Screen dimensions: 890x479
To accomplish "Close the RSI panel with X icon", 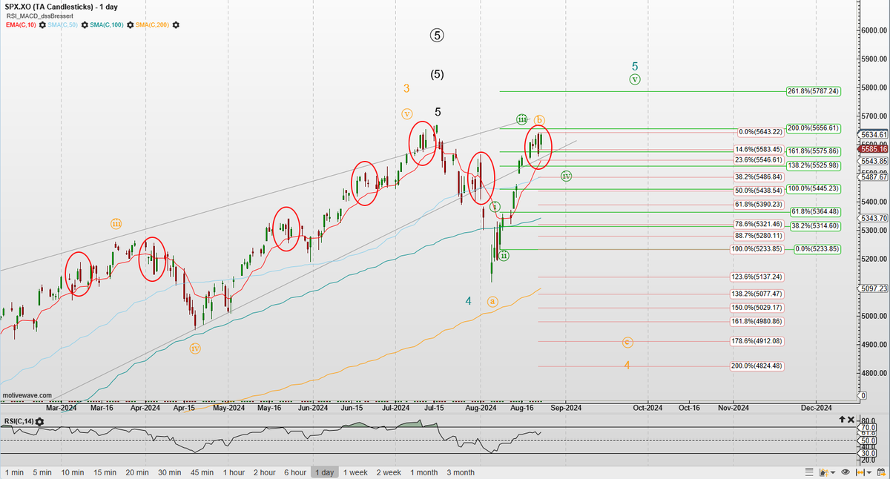I will point(851,420).
